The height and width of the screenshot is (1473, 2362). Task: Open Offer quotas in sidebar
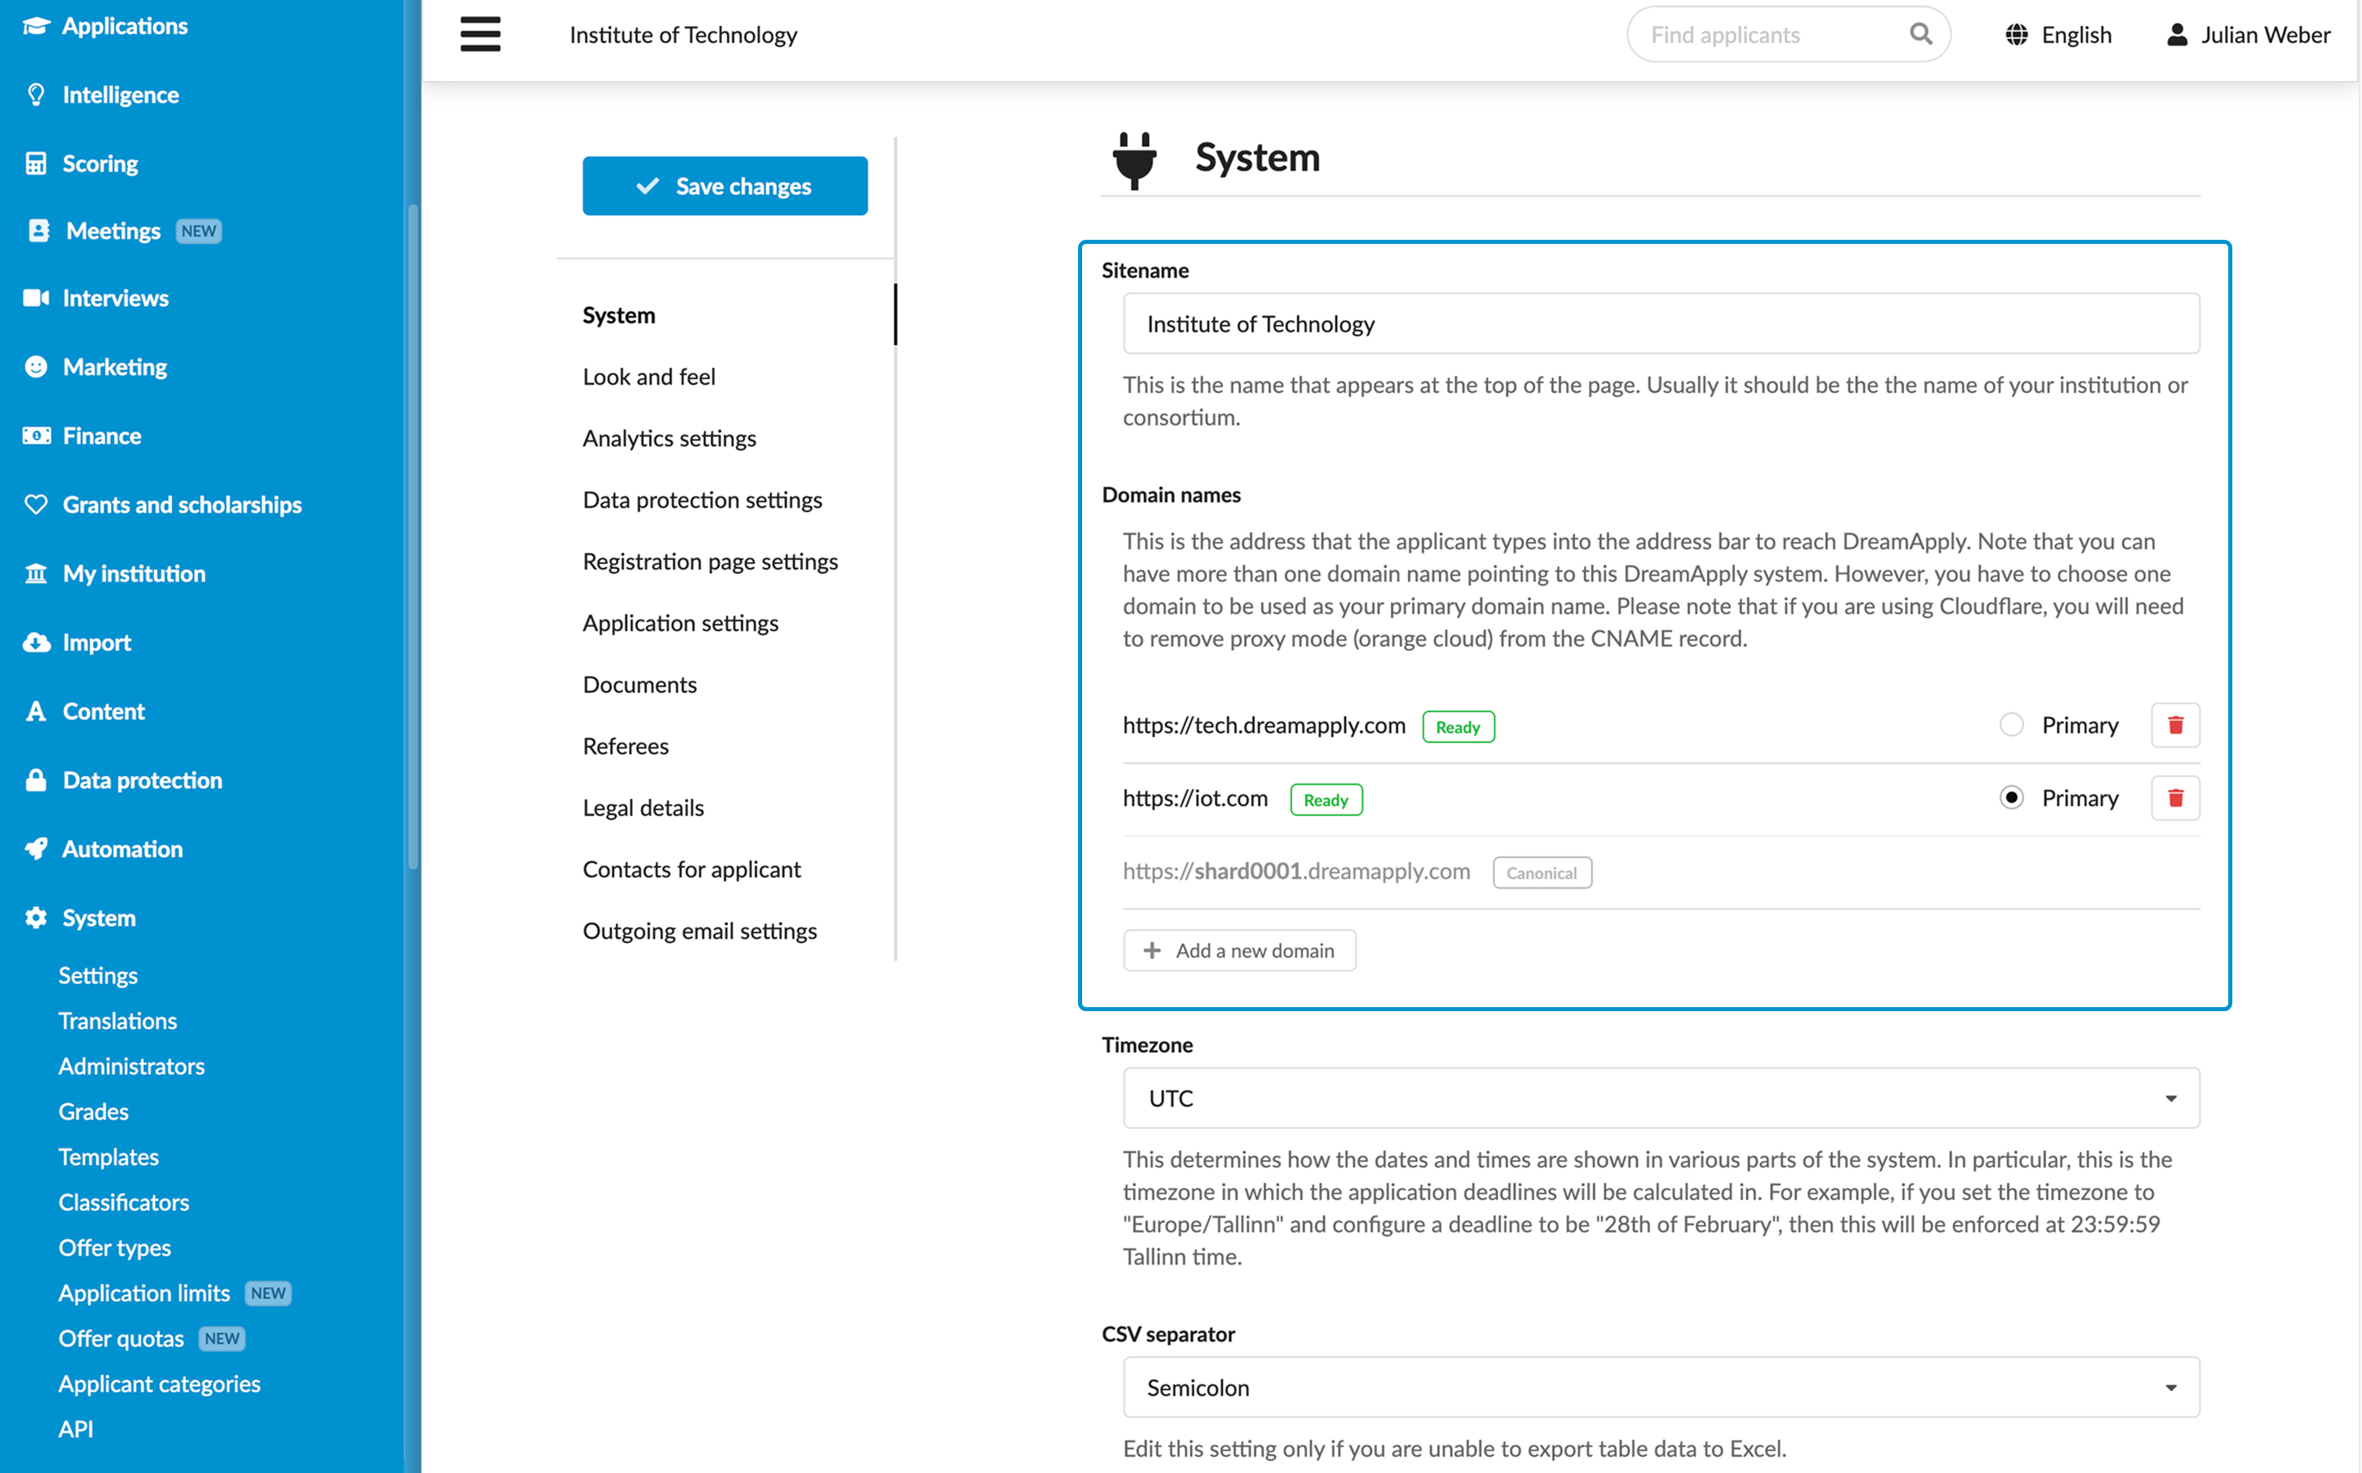click(x=121, y=1339)
